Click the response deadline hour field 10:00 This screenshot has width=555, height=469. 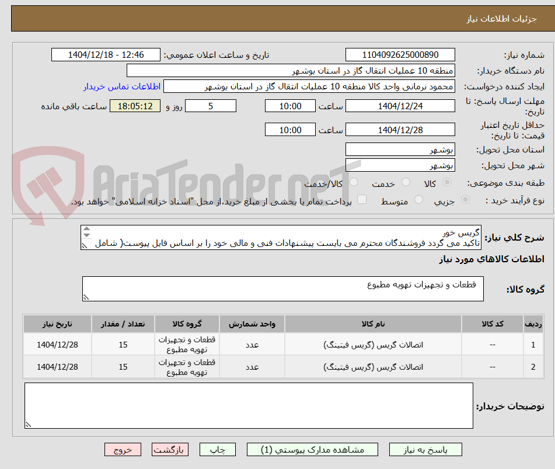[290, 106]
